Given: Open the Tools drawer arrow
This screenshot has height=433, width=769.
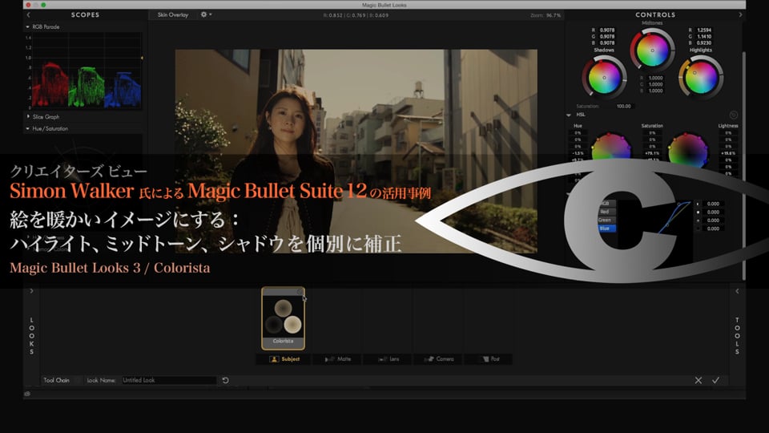Looking at the screenshot, I should pyautogui.click(x=737, y=291).
